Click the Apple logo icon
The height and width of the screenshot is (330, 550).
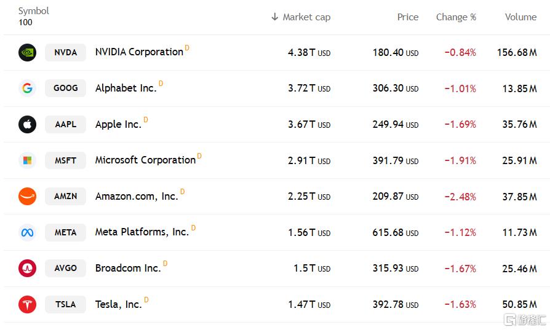click(x=27, y=124)
